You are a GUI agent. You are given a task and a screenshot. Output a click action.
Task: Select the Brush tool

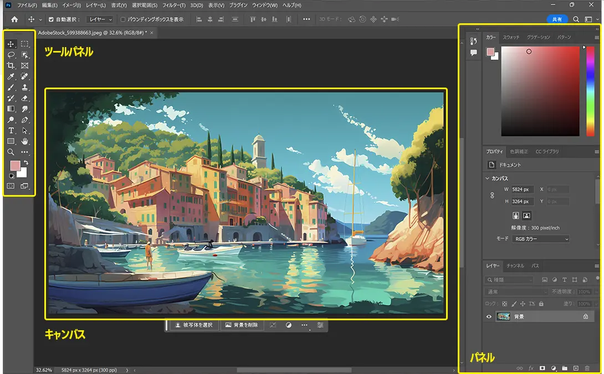pos(11,88)
